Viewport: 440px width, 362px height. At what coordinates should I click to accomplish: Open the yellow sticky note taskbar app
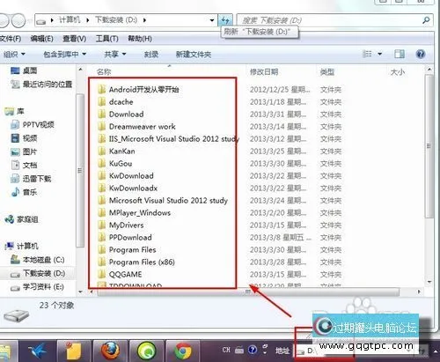[x=74, y=351]
